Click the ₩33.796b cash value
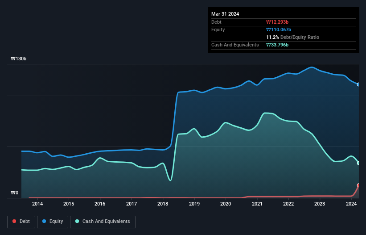 point(277,45)
